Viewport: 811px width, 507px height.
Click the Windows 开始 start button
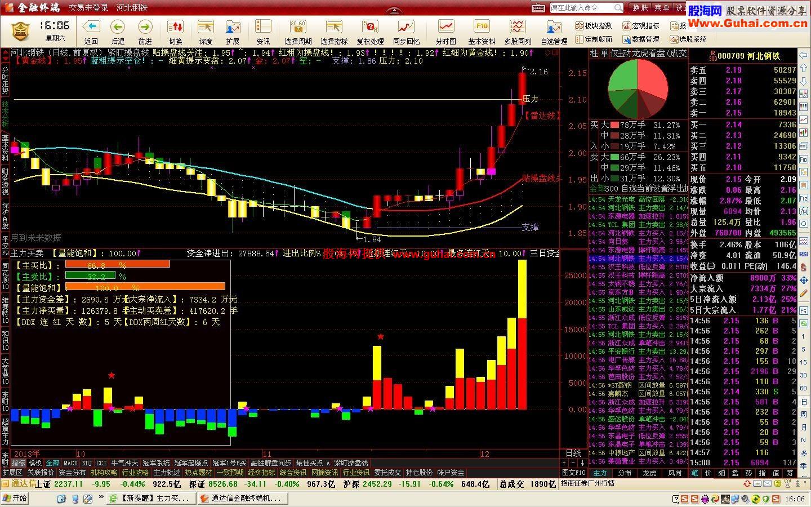tap(15, 498)
